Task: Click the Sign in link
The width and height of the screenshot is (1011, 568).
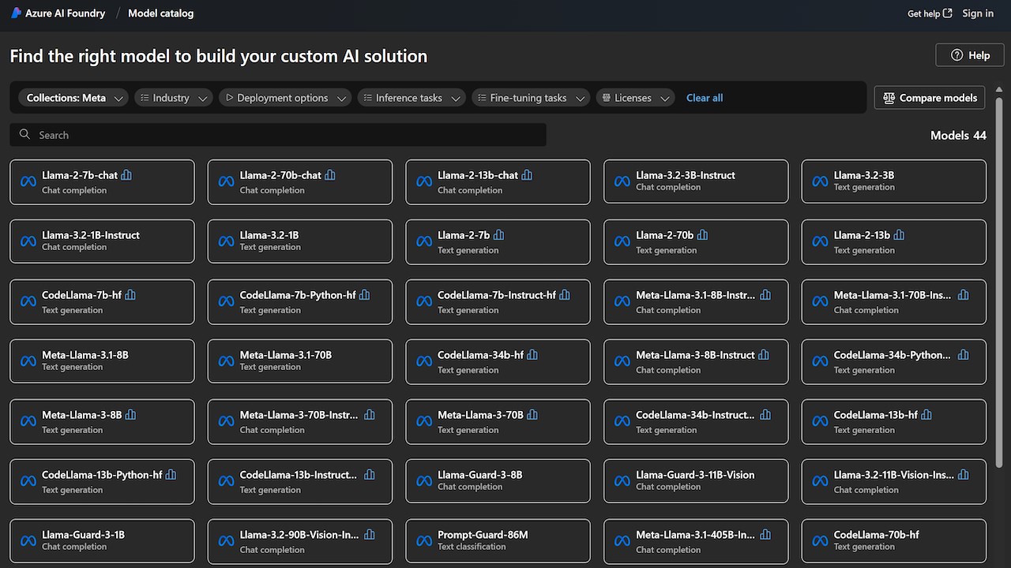Action: pos(978,13)
